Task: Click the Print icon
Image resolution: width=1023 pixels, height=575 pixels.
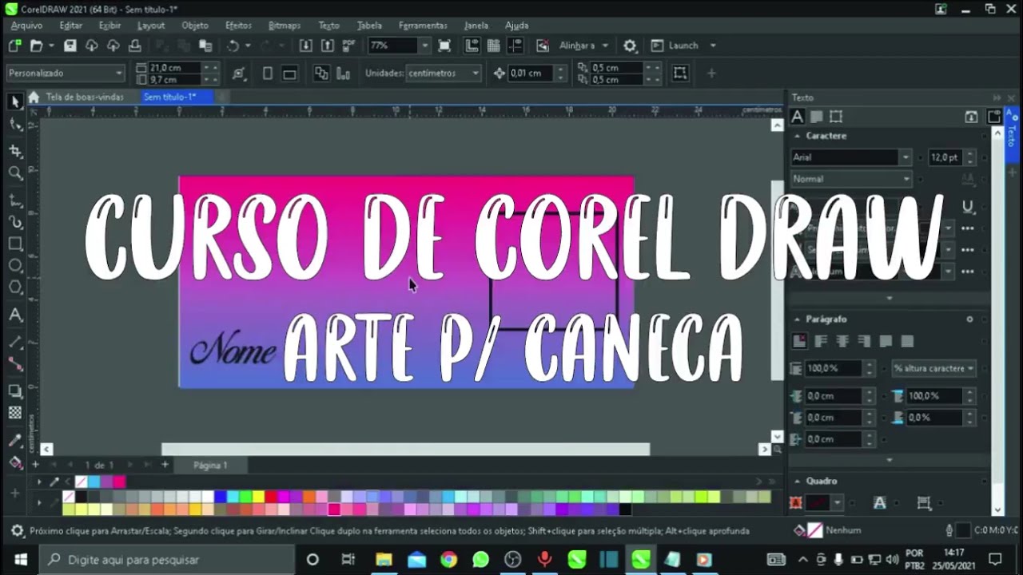Action: 134,46
